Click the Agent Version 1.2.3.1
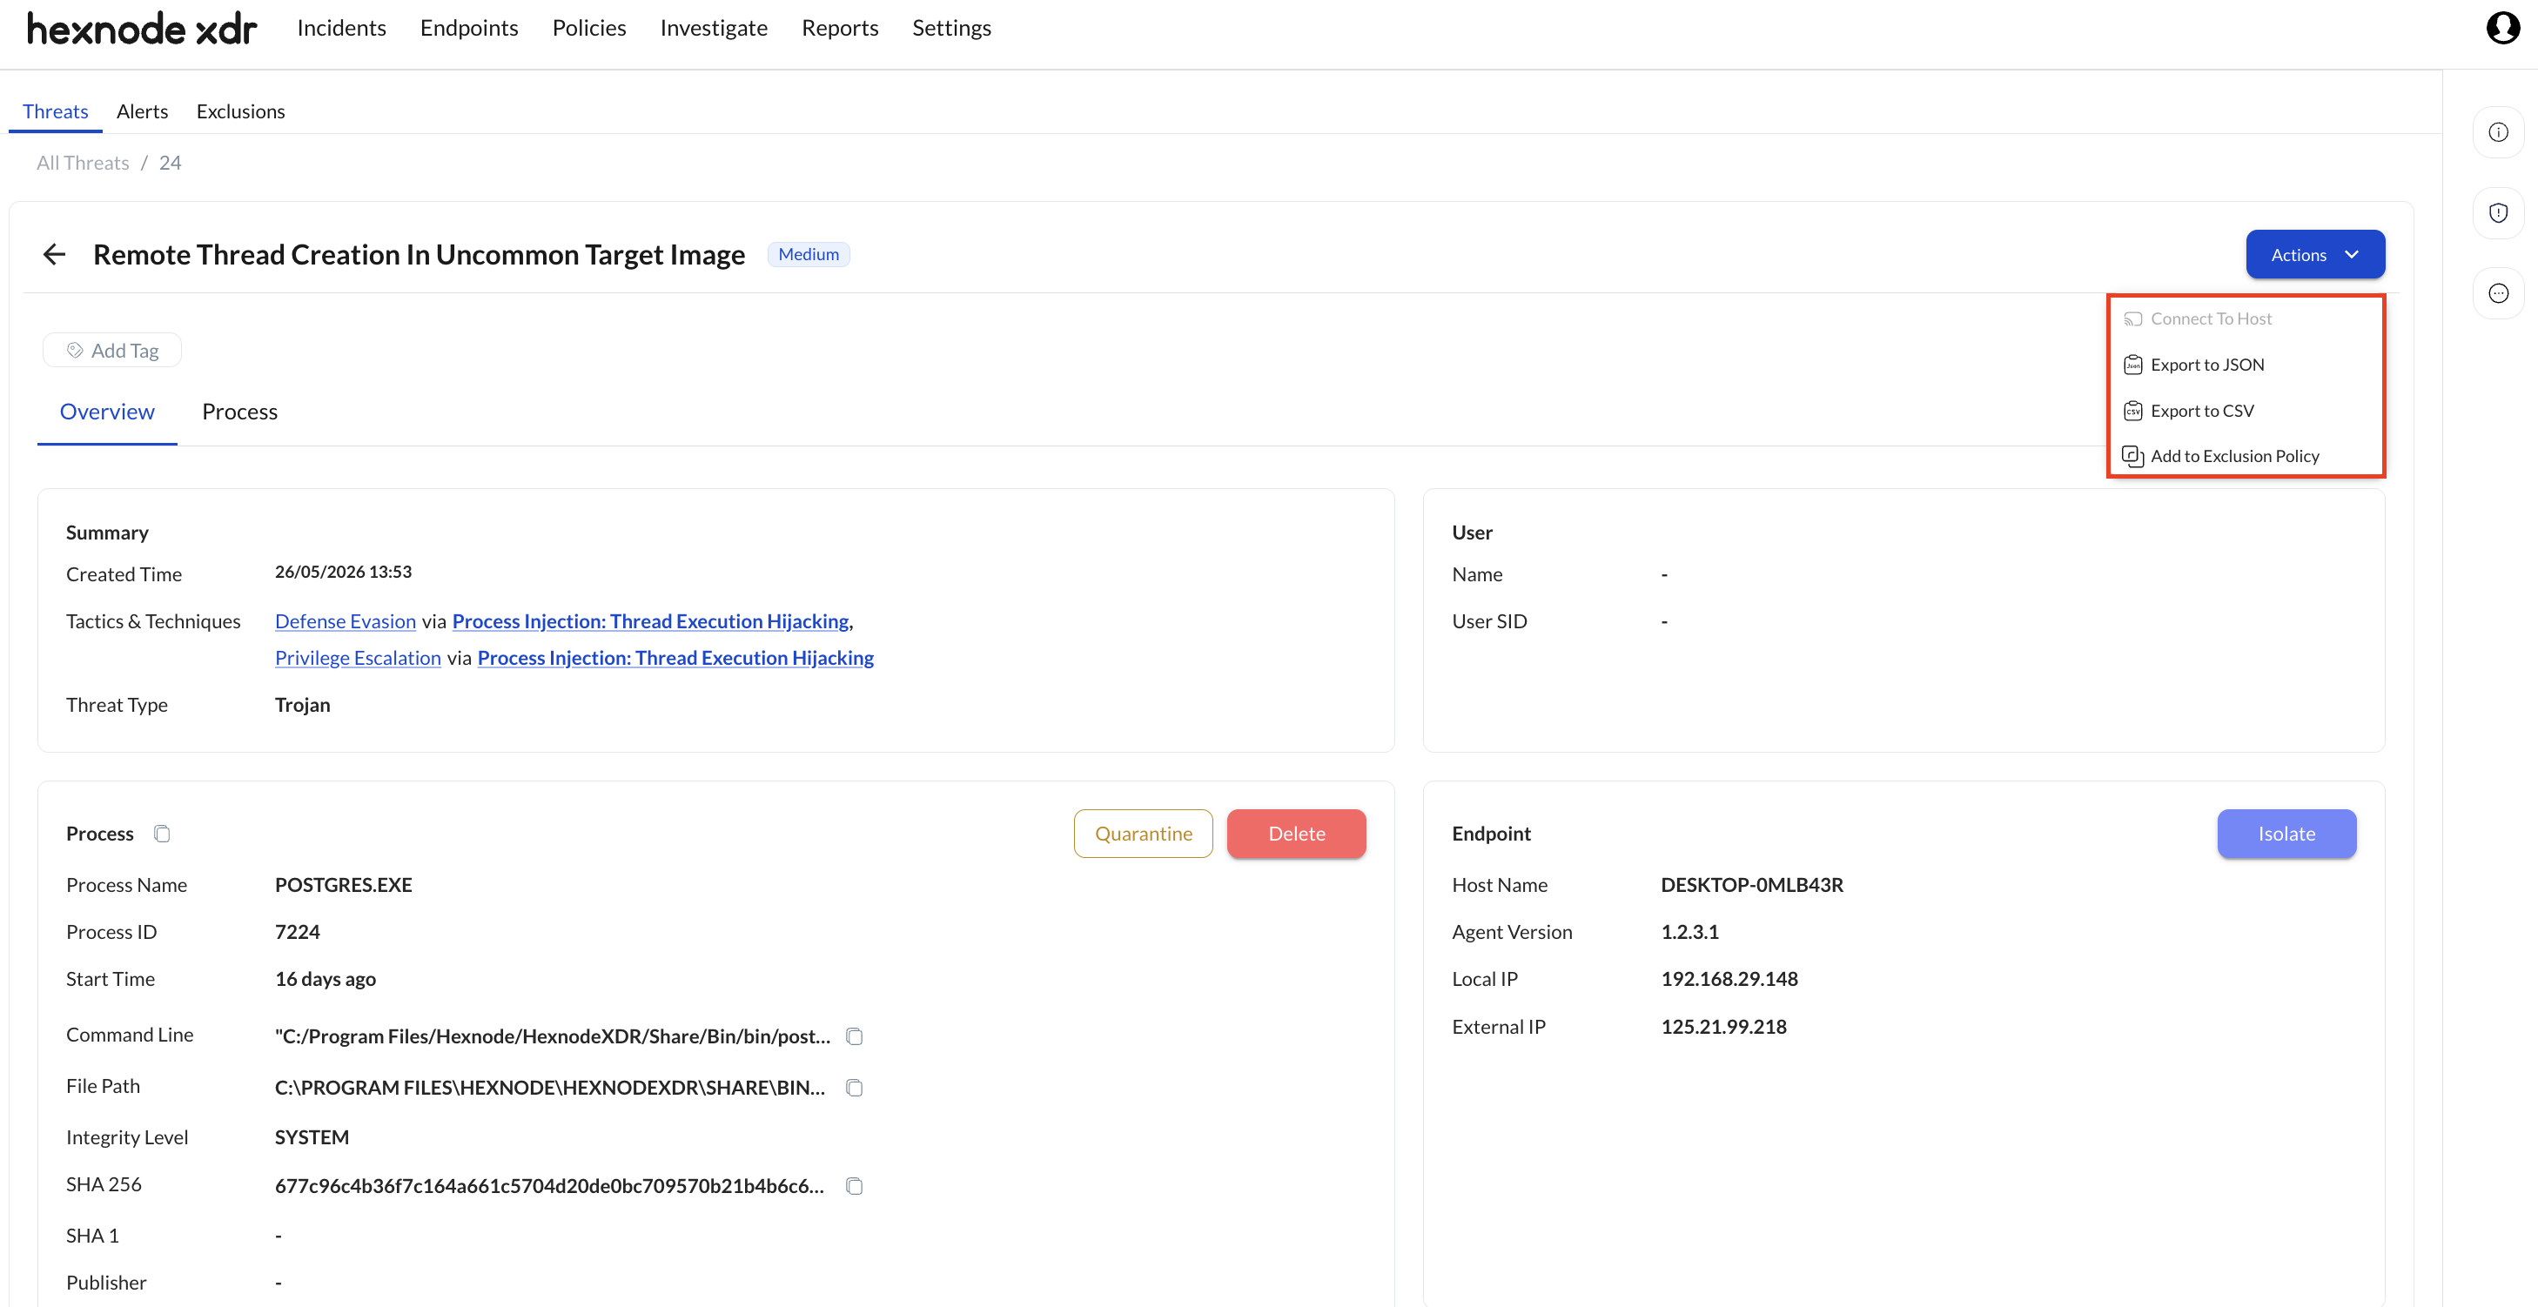The width and height of the screenshot is (2538, 1307). point(1689,933)
